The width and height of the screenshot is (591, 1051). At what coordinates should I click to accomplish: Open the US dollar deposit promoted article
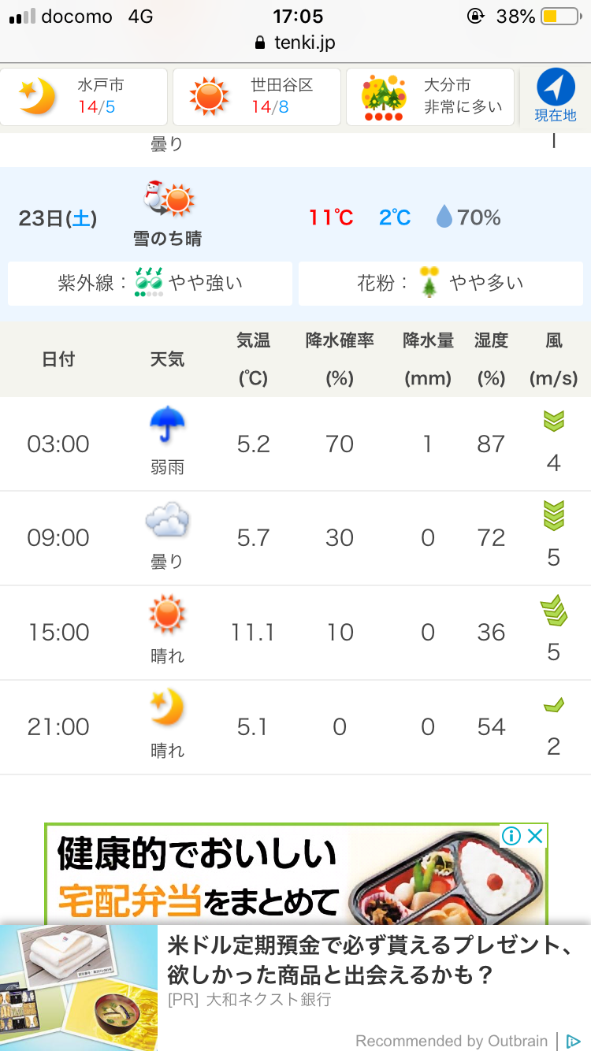coord(370,961)
